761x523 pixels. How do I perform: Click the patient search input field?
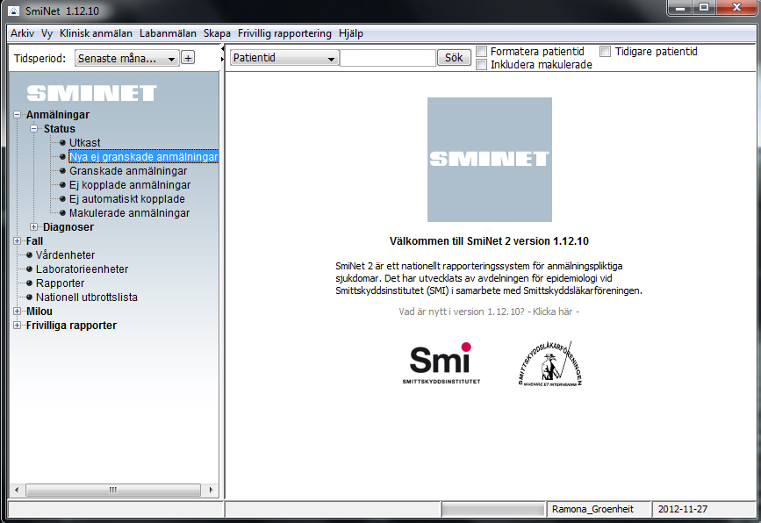coord(388,58)
